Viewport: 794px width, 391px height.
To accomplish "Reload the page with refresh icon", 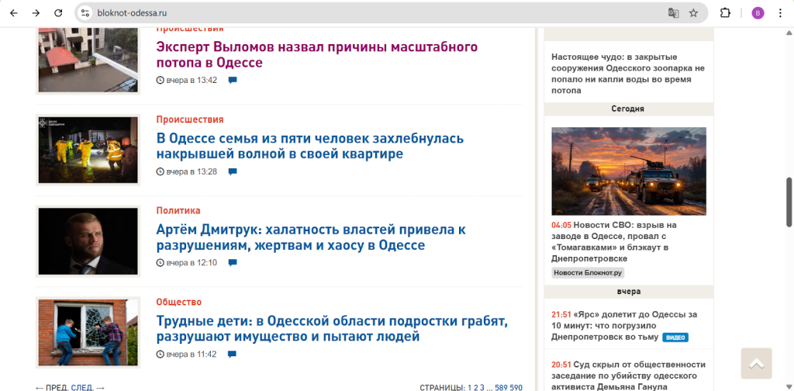I will (x=58, y=13).
